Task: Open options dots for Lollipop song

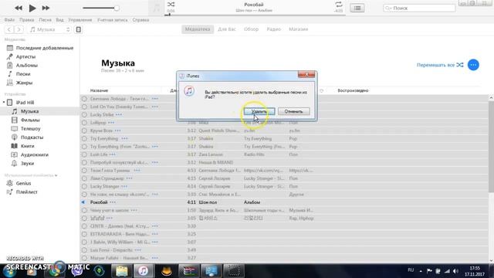Action: (x=111, y=123)
